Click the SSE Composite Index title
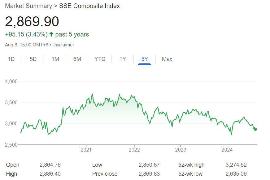This screenshot has height=180, width=270. tap(89, 6)
